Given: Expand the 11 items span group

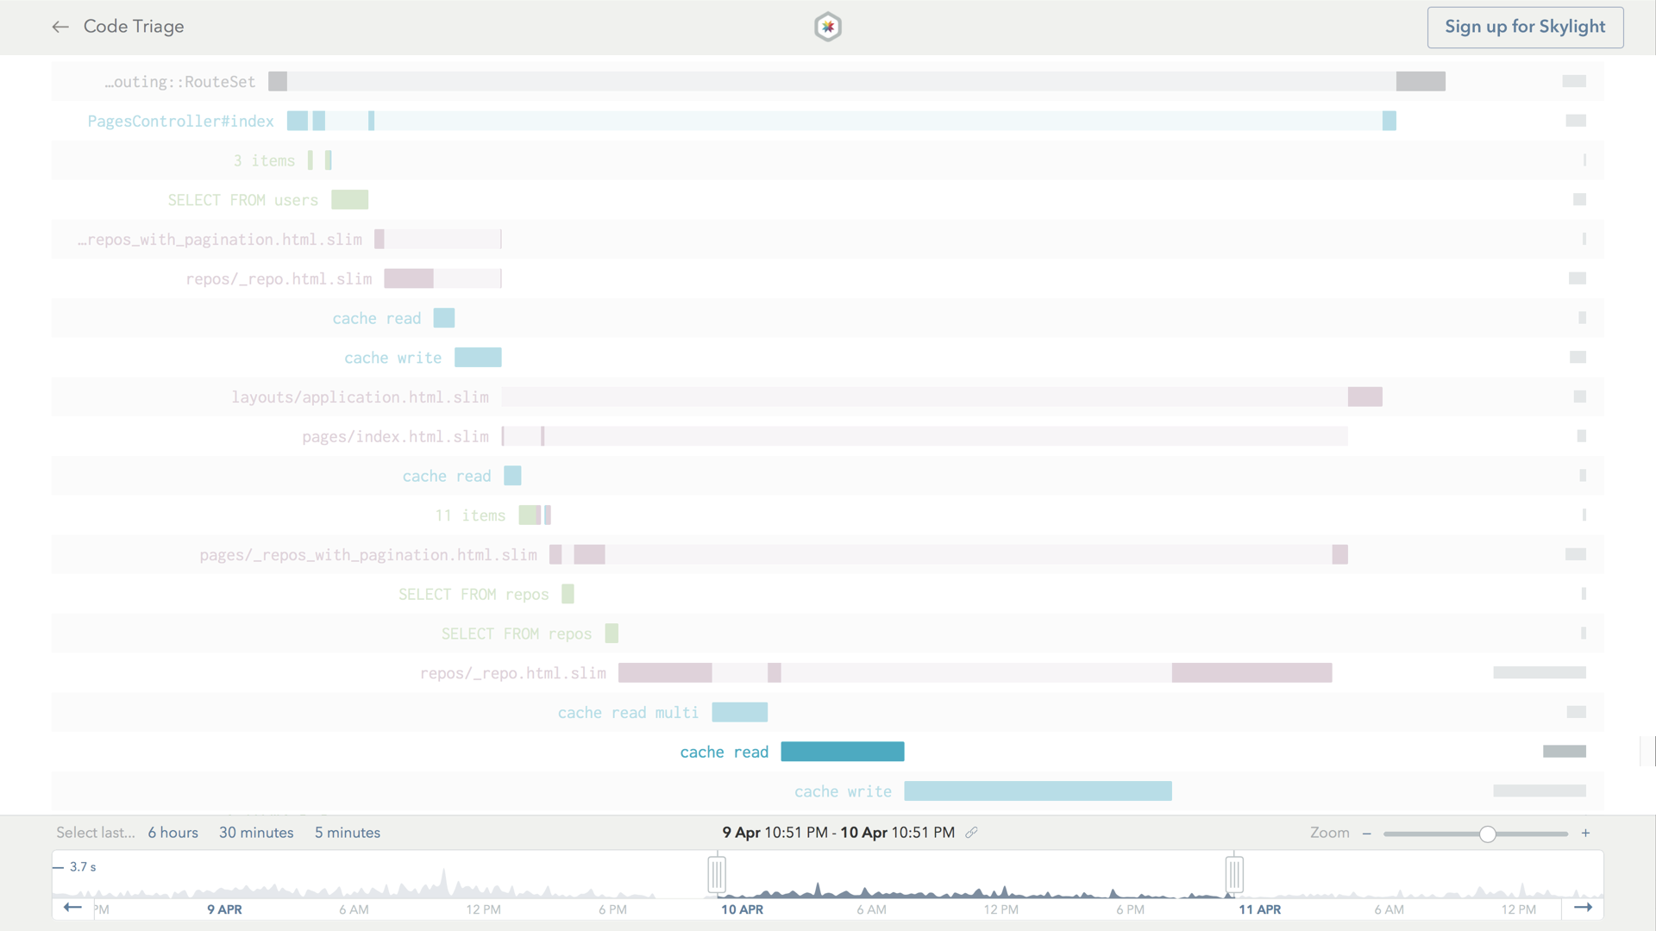Looking at the screenshot, I should 469,515.
